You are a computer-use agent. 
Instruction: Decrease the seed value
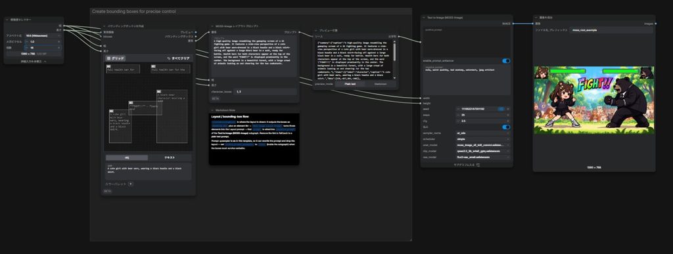point(458,109)
